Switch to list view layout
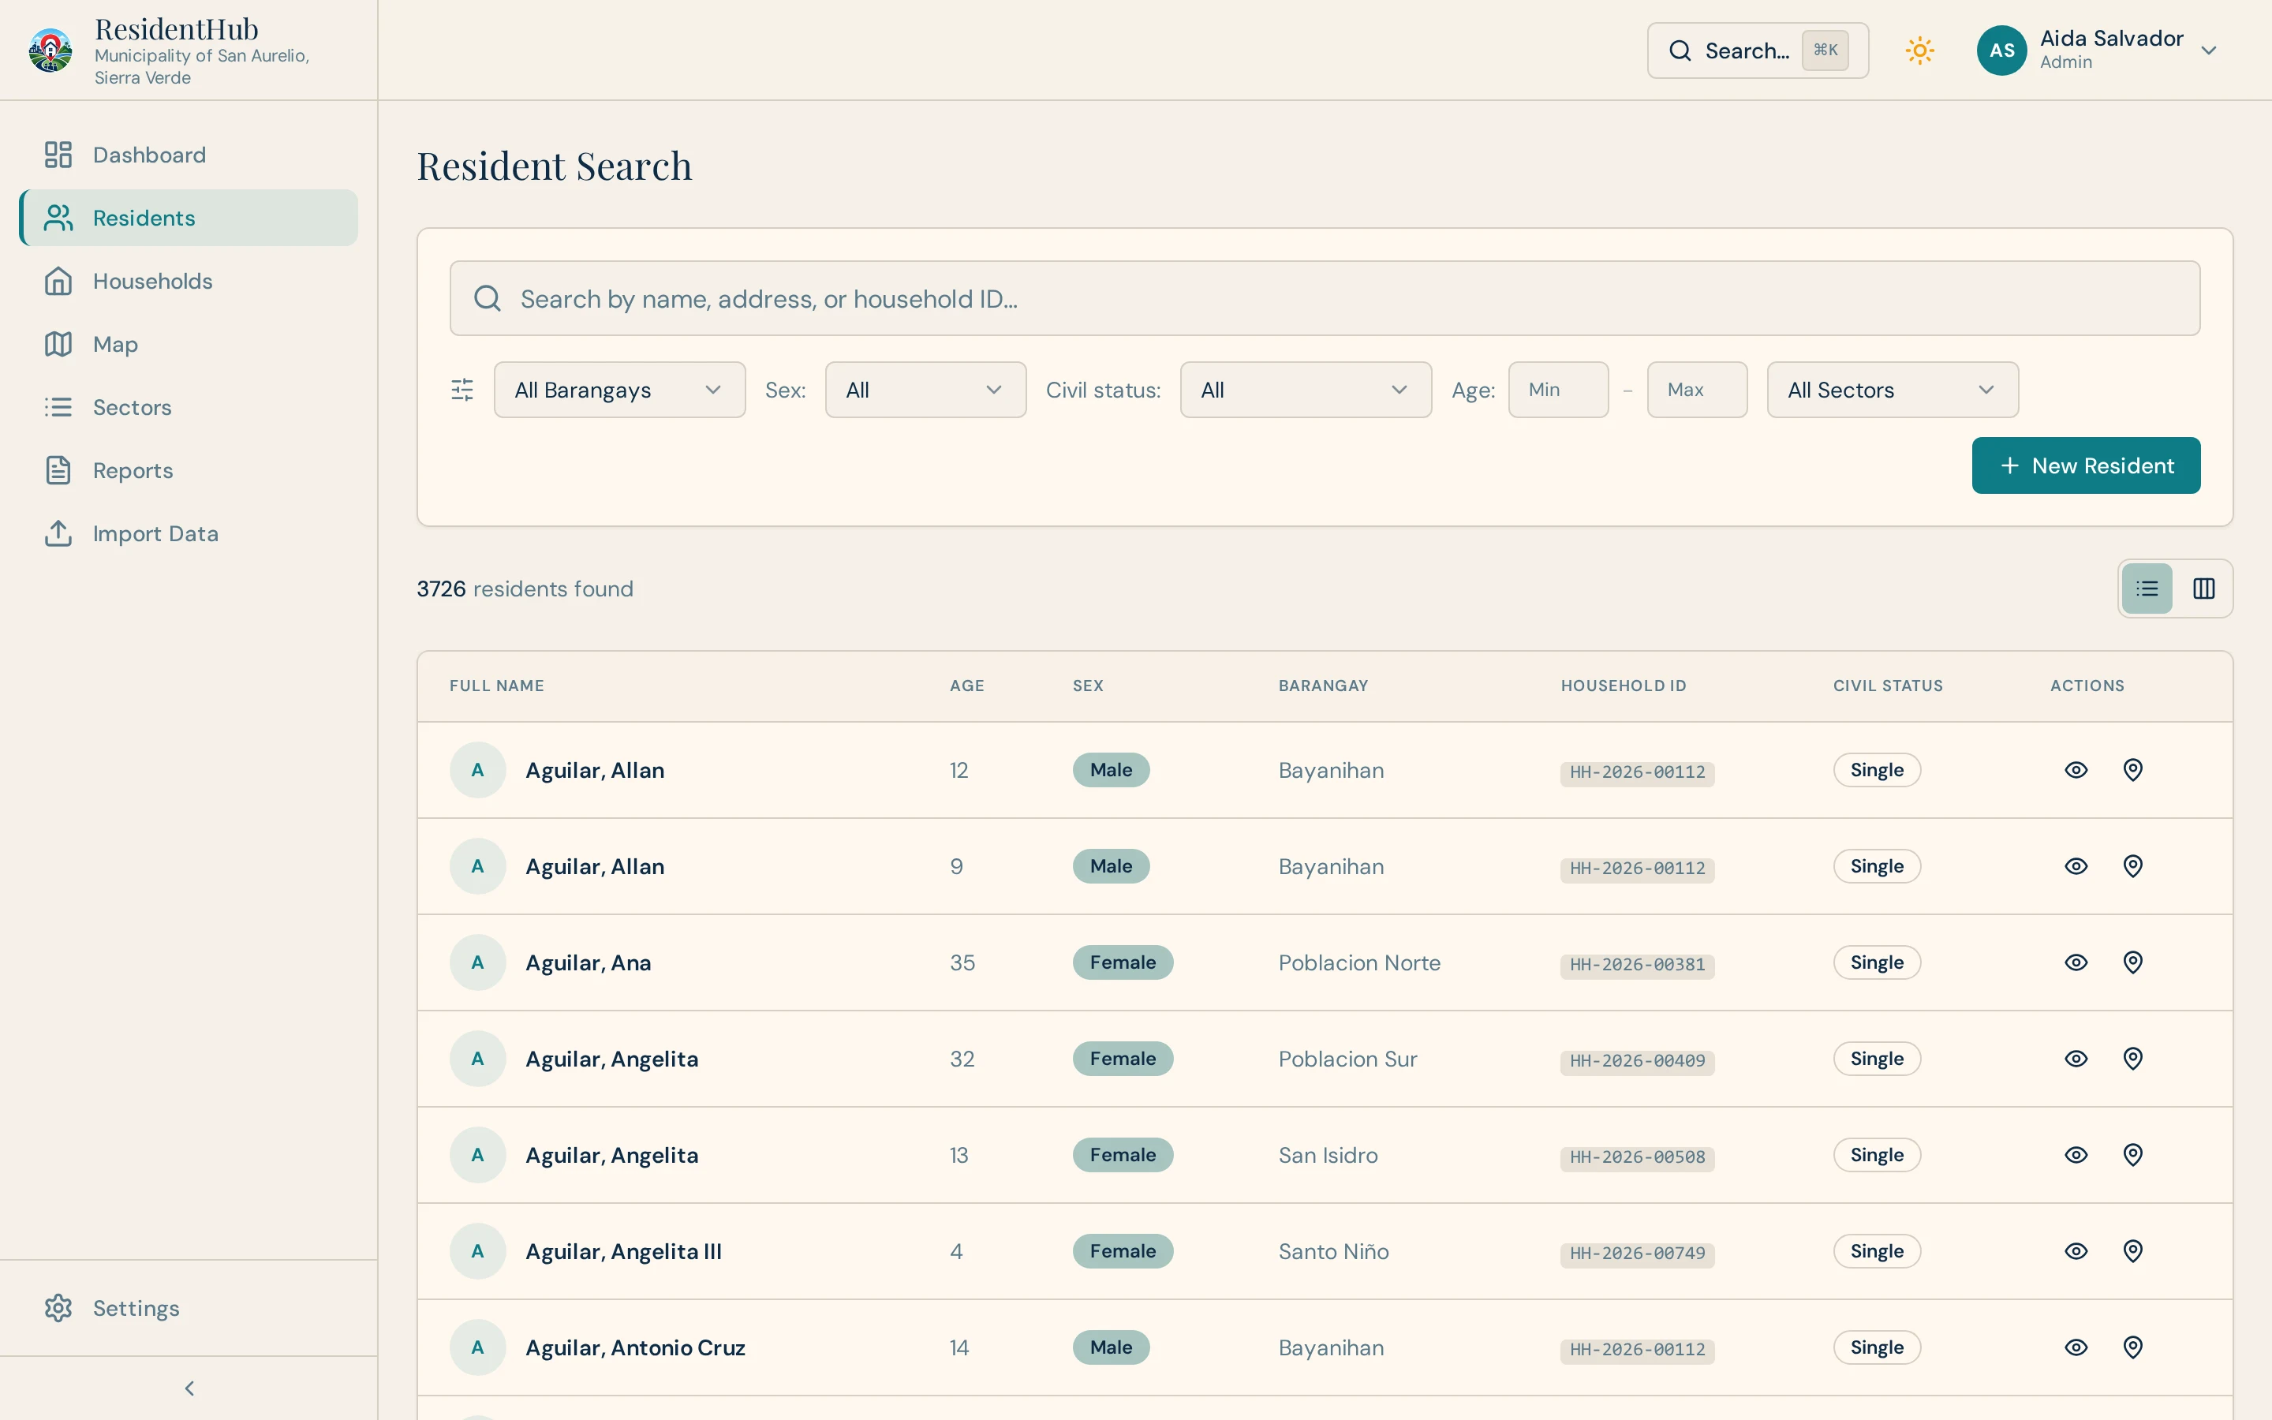This screenshot has height=1420, width=2272. click(2147, 589)
